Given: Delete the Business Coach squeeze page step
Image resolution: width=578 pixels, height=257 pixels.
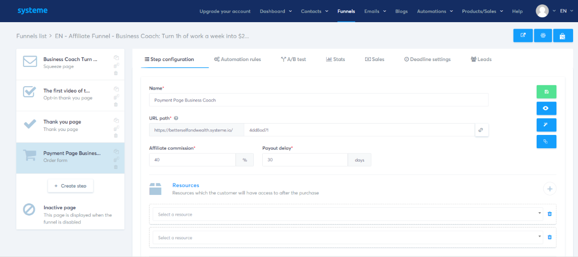Looking at the screenshot, I should click(x=116, y=73).
